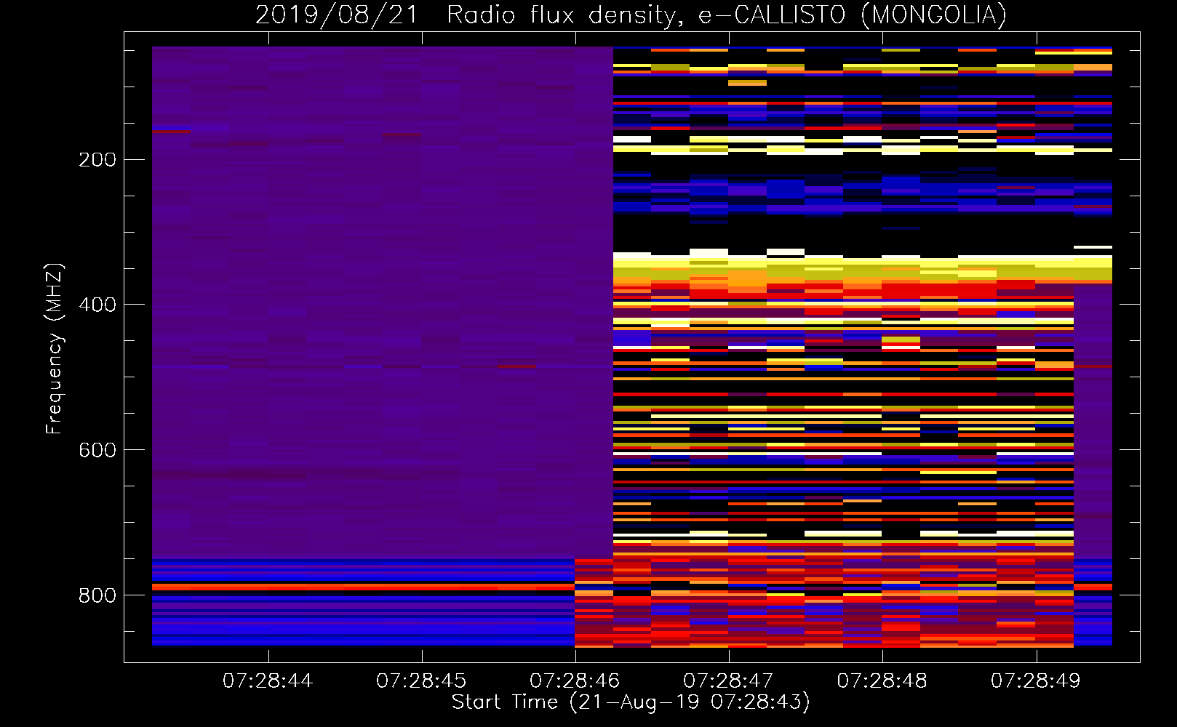Image resolution: width=1177 pixels, height=727 pixels.
Task: Select the 200 frequency tick label
Action: click(x=97, y=160)
